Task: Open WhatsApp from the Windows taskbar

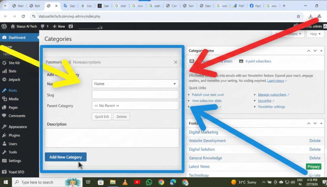Action: click(x=149, y=182)
